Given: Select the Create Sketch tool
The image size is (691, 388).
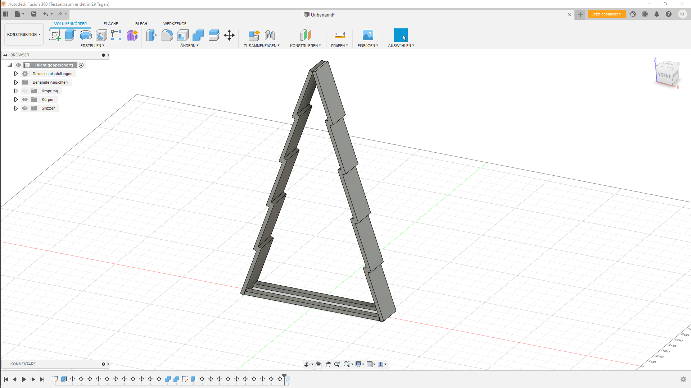Looking at the screenshot, I should pyautogui.click(x=55, y=35).
